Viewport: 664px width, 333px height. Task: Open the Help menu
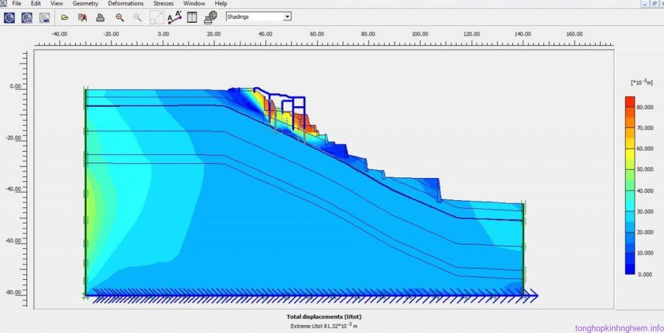pos(221,4)
